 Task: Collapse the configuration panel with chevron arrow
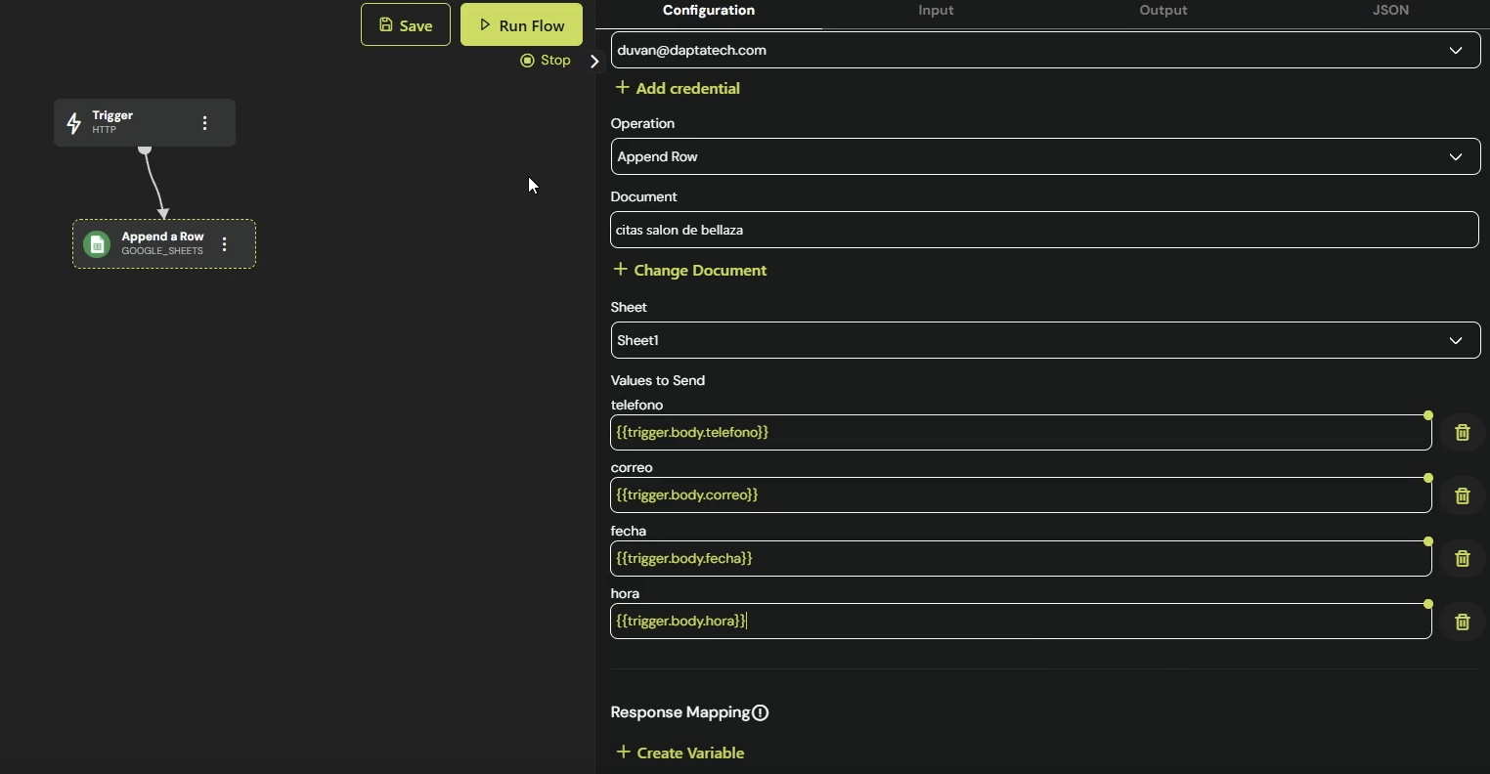[x=594, y=62]
